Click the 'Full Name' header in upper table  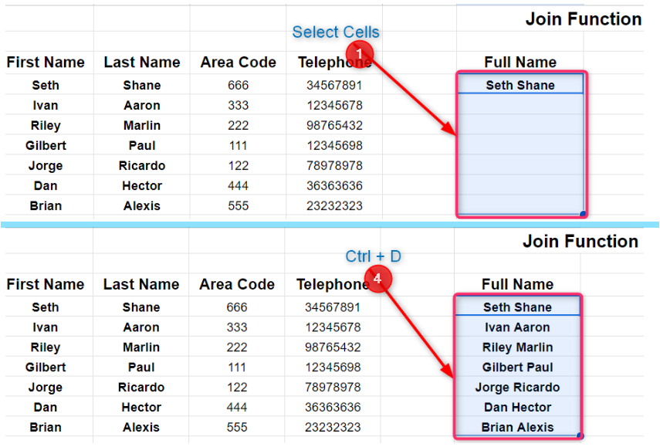520,63
